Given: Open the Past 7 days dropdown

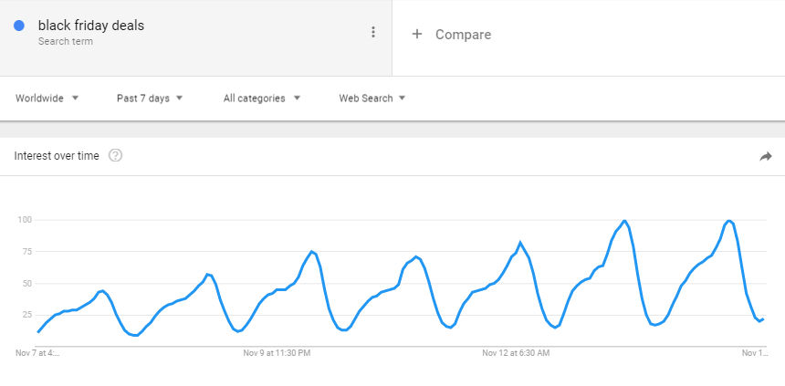Looking at the screenshot, I should (150, 99).
